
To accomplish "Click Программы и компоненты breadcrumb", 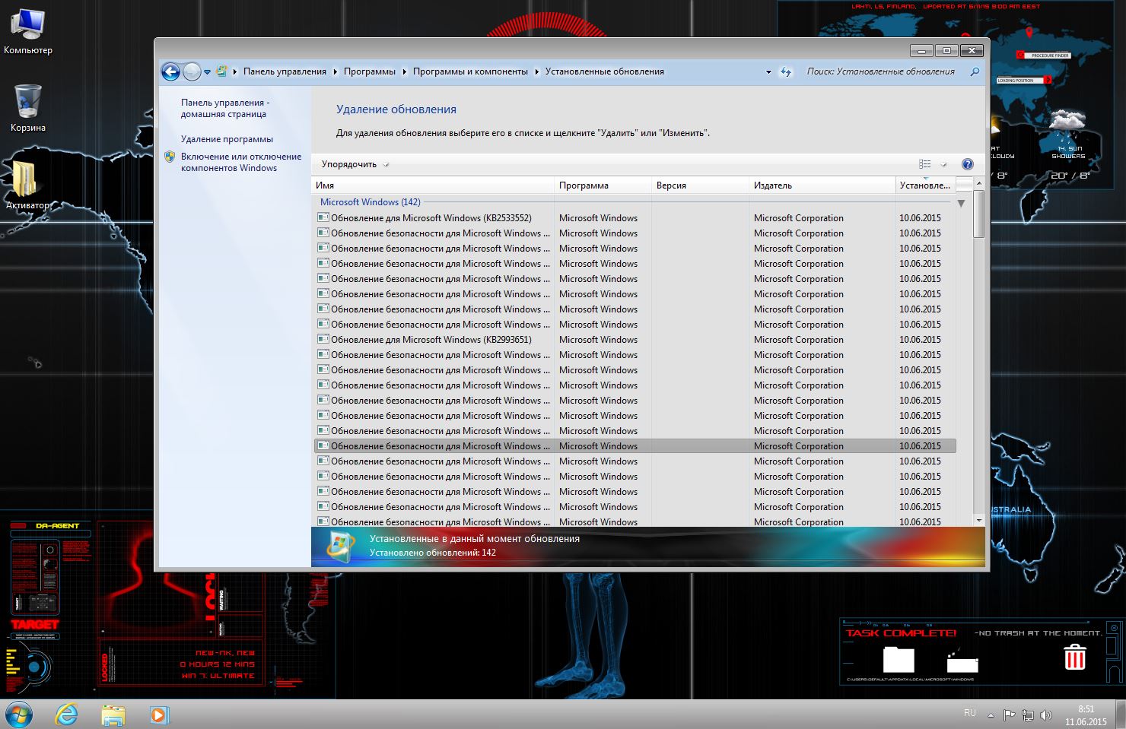I will click(470, 71).
